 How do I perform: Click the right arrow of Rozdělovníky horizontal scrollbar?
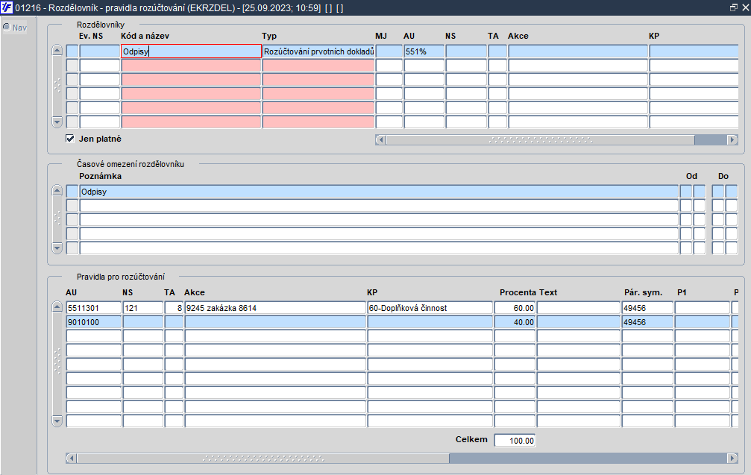click(x=732, y=140)
